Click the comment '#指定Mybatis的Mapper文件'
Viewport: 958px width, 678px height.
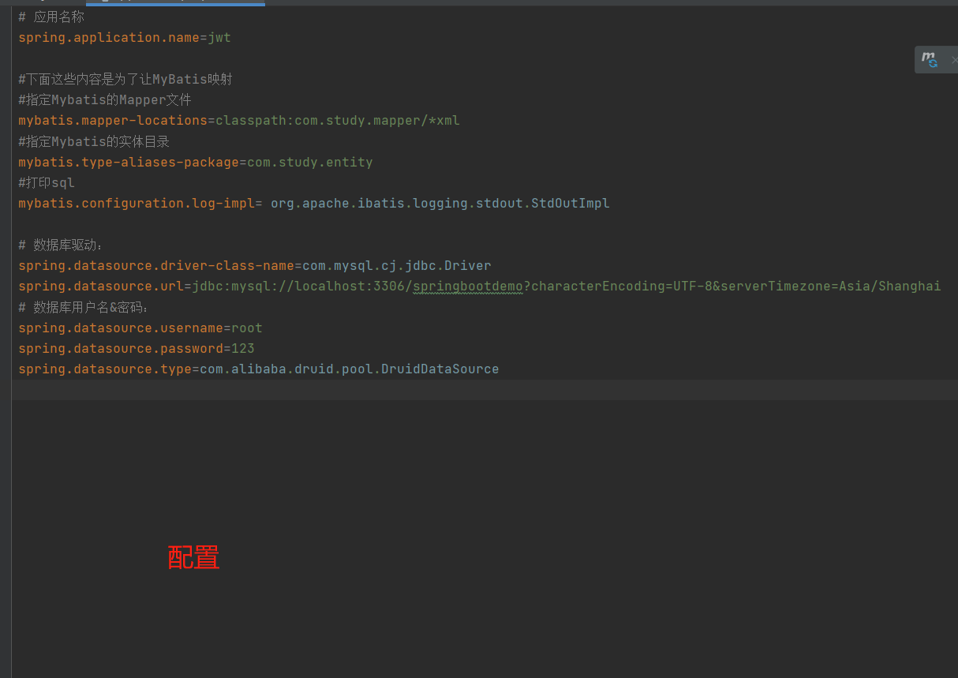click(105, 99)
